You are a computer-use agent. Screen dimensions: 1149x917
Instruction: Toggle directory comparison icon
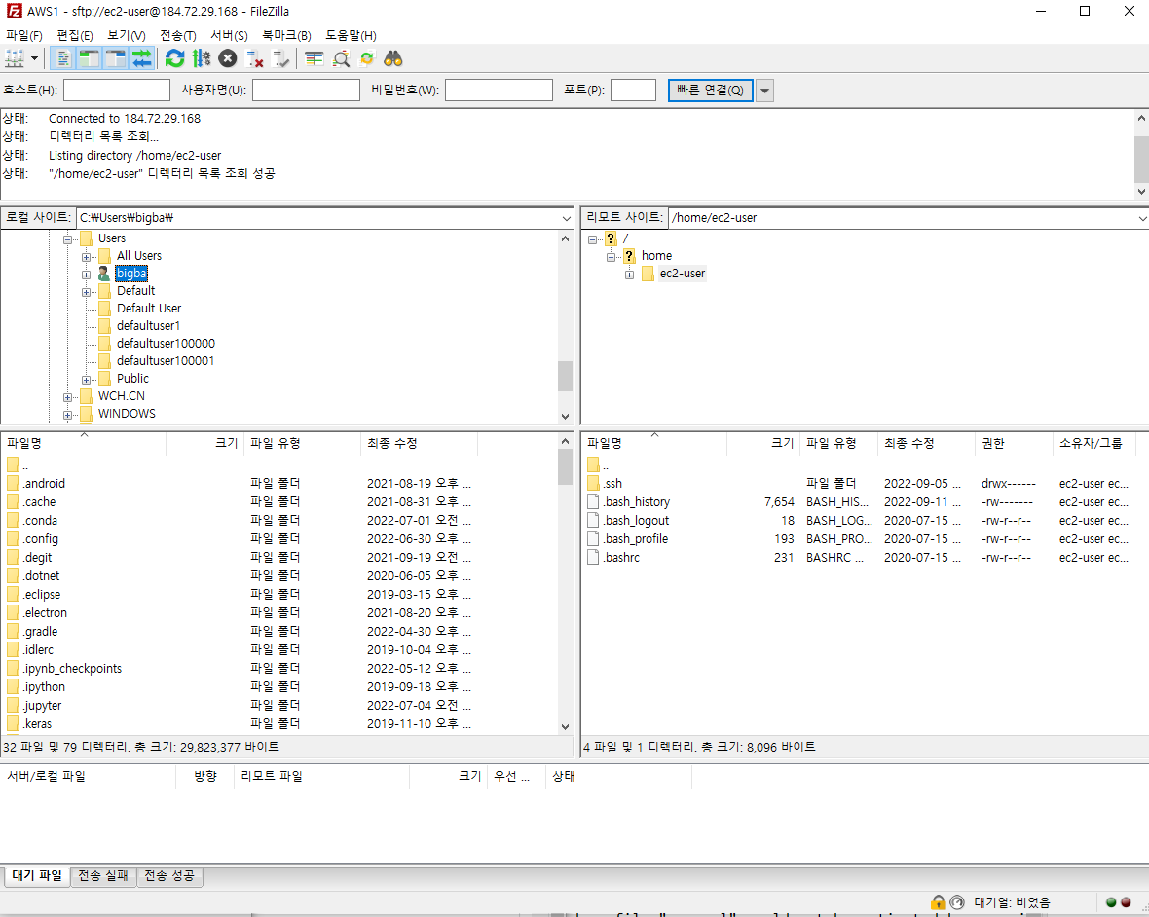[341, 58]
